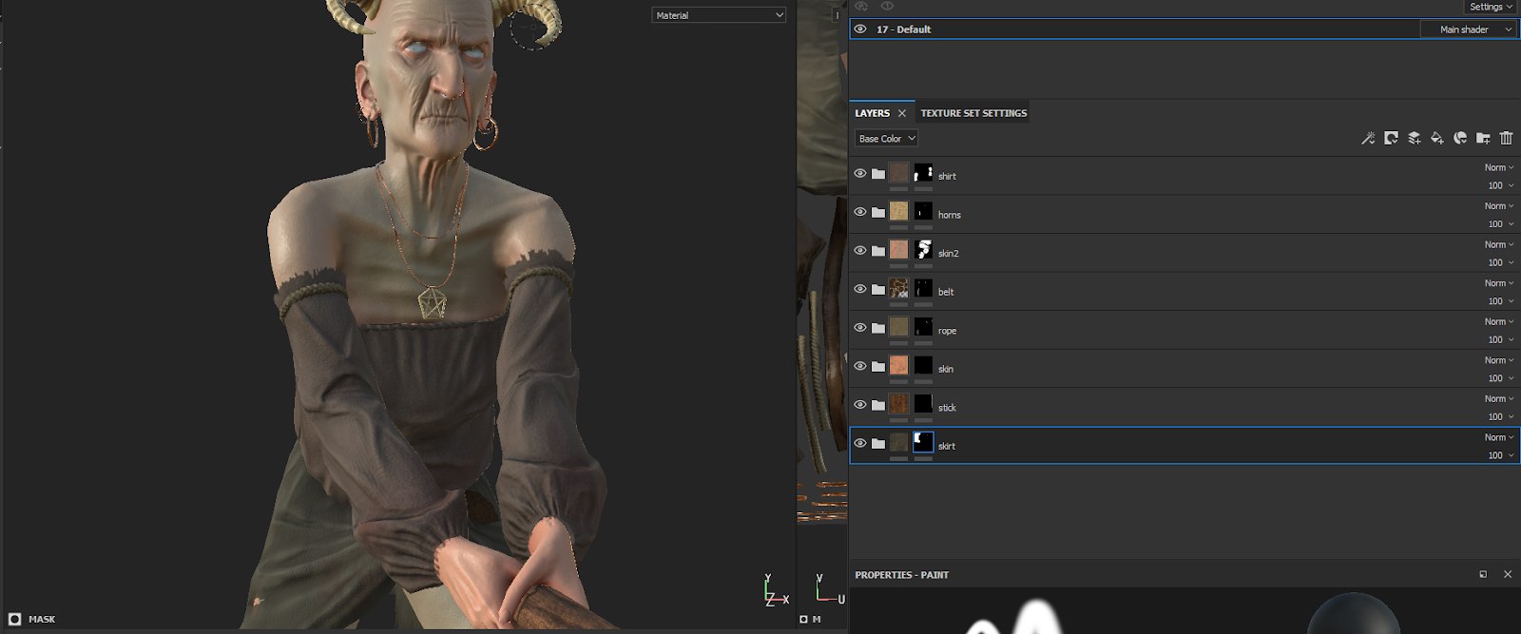Screen dimensions: 1521x634
Task: Click the solo texture set eye icon
Action: (x=861, y=7)
